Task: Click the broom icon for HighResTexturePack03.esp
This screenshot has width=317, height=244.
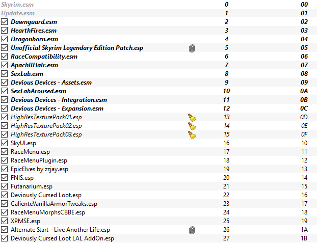Action: click(x=192, y=135)
